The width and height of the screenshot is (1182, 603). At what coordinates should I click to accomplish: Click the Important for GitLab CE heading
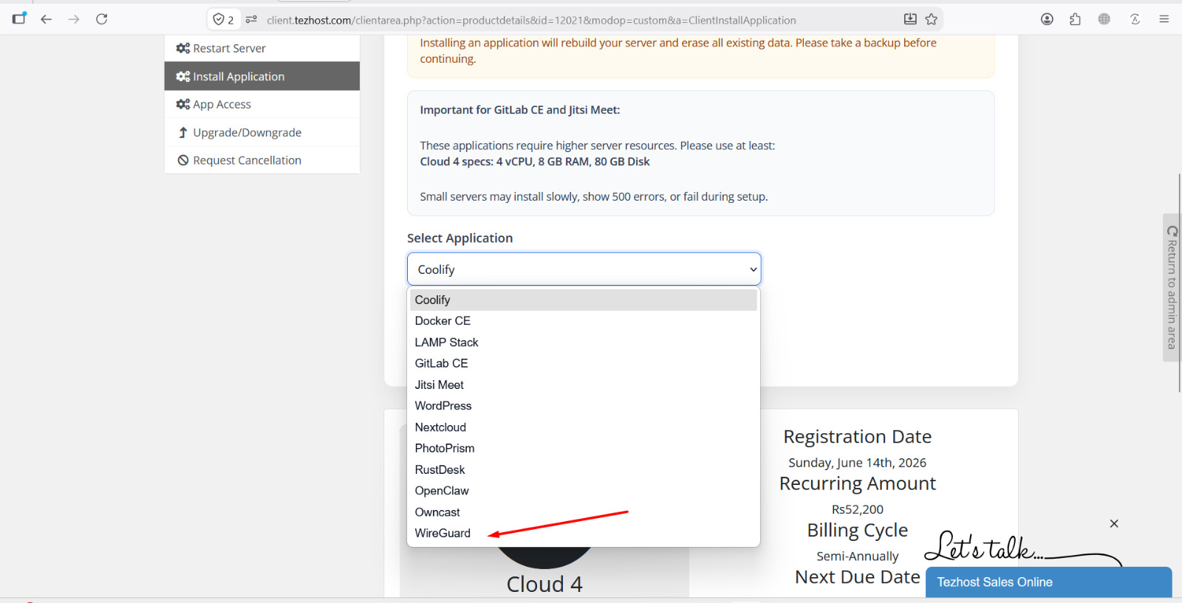pyautogui.click(x=520, y=110)
